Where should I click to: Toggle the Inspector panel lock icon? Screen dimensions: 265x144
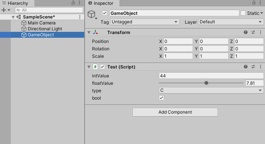click(254, 3)
